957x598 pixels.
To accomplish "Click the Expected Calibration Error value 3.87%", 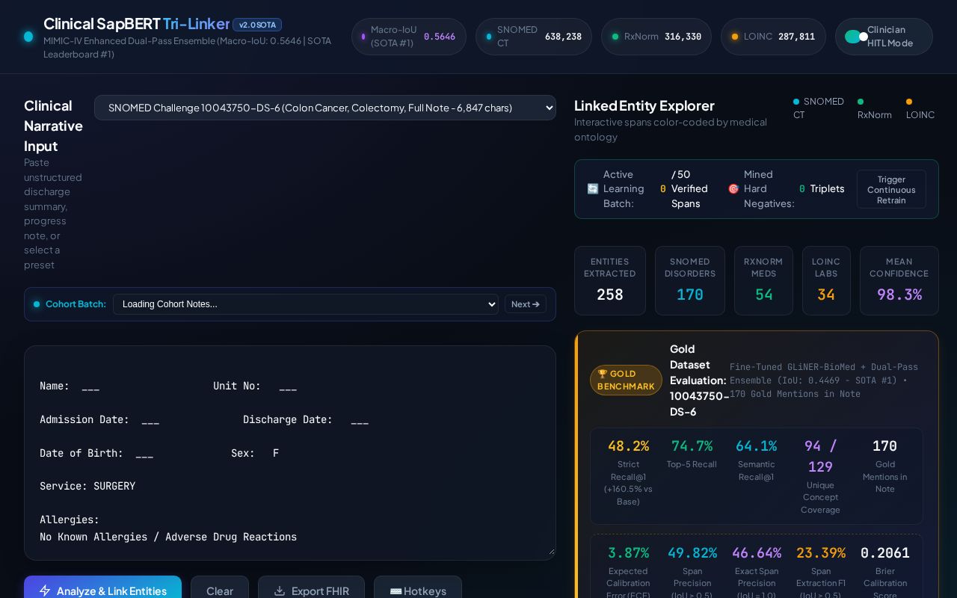I will click(628, 553).
